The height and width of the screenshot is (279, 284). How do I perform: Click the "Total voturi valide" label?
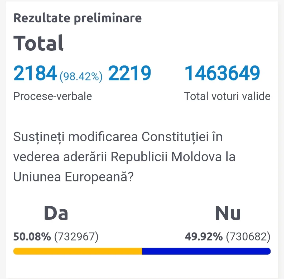coord(227,96)
